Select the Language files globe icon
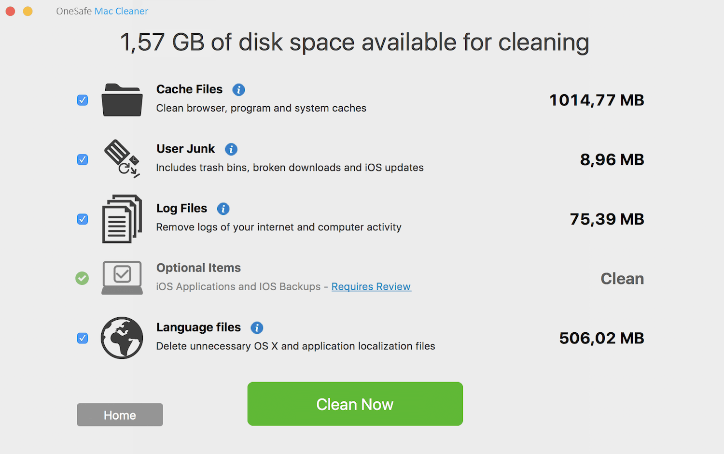Image resolution: width=724 pixels, height=454 pixels. 122,338
